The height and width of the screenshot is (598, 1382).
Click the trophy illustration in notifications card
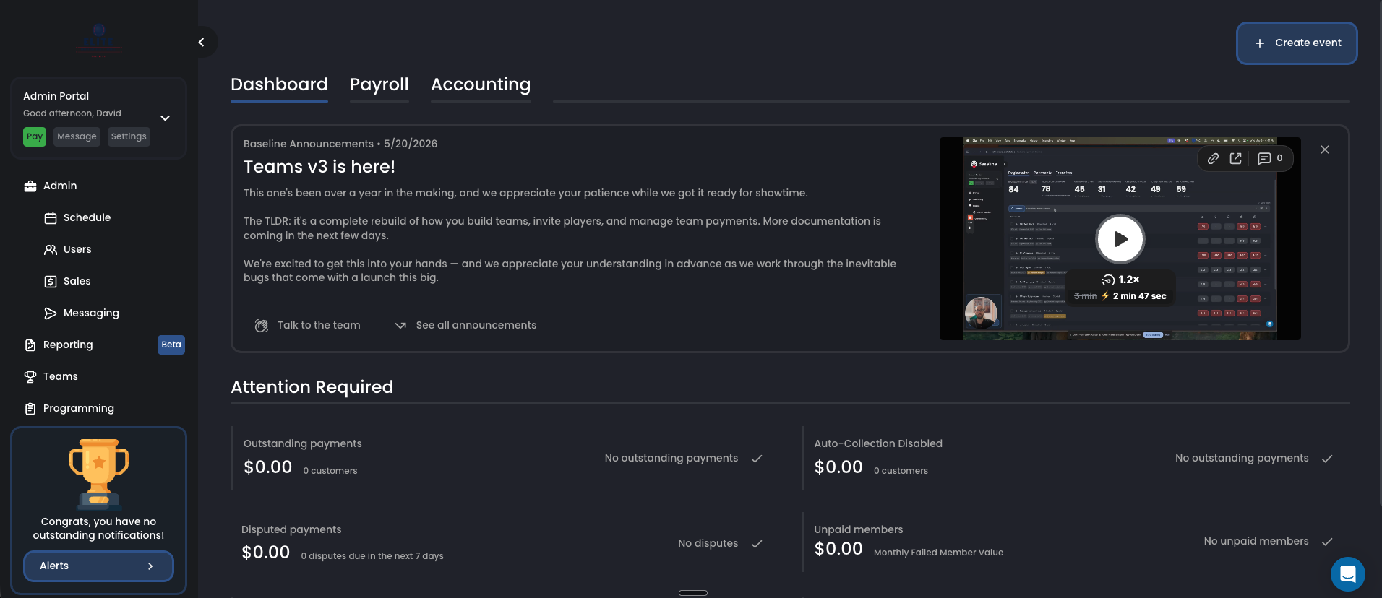pyautogui.click(x=99, y=474)
